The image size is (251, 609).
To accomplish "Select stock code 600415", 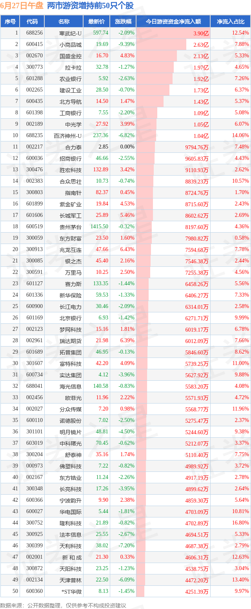I will tap(35, 44).
